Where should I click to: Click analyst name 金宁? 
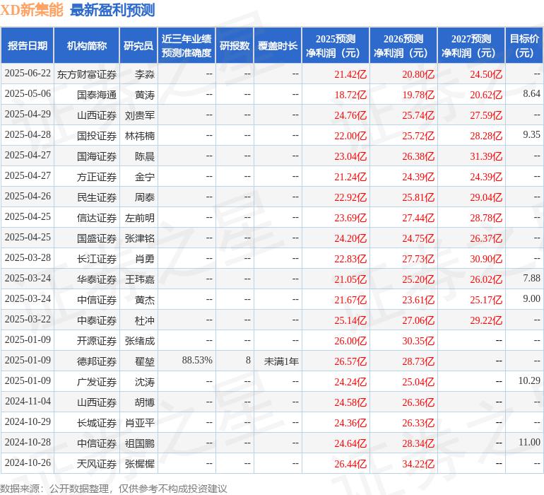[x=145, y=177]
